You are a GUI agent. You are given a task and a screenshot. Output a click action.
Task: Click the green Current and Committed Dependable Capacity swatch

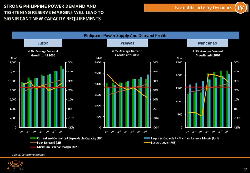pos(33,138)
